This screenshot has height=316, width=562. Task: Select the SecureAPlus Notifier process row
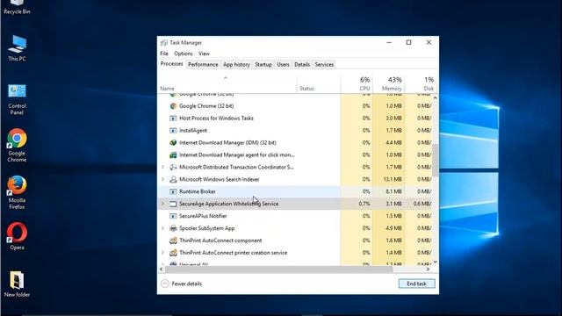coord(295,216)
